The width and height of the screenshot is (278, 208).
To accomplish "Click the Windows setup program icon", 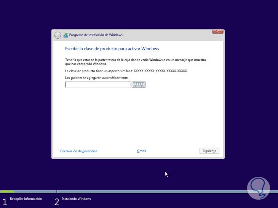I will pyautogui.click(x=66, y=35).
